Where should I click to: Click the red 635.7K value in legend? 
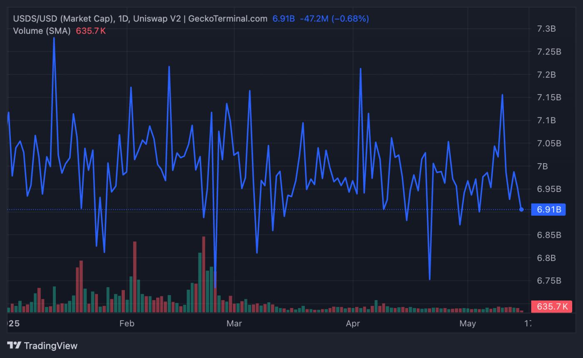[x=91, y=31]
